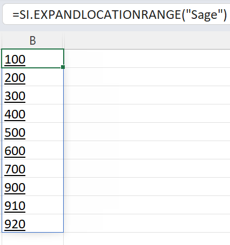
Task: Click the empty cell right of 500
Action: tap(147, 132)
